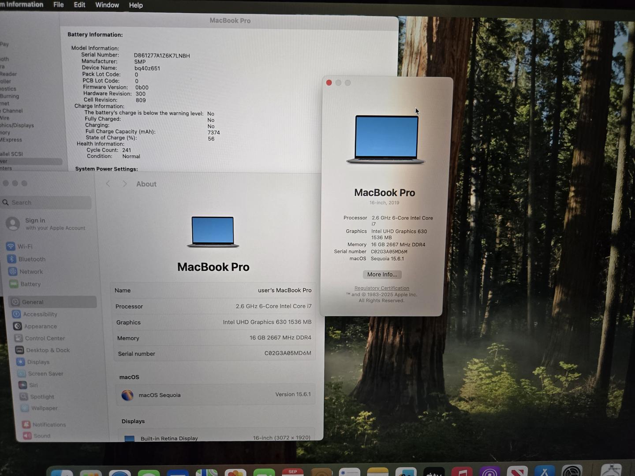635x476 pixels.
Task: Open Wi-Fi icon in Settings sidebar
Action: click(11, 246)
